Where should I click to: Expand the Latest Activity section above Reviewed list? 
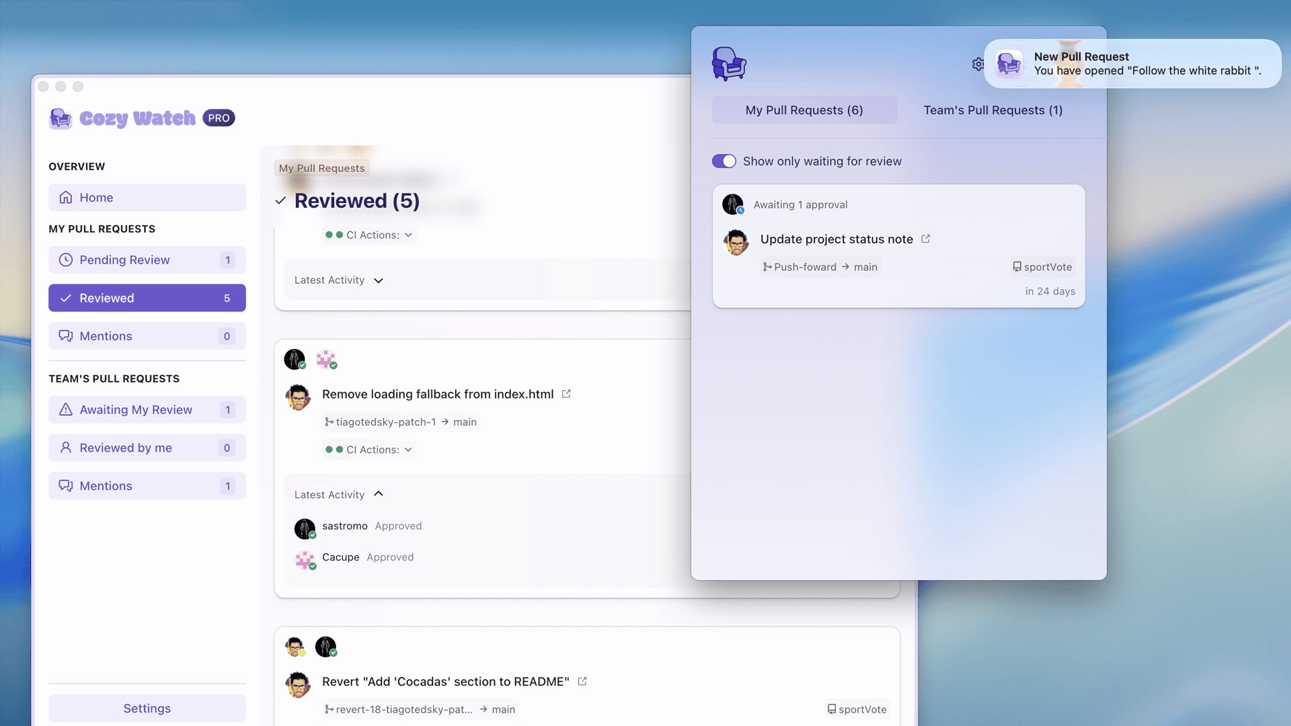tap(377, 280)
